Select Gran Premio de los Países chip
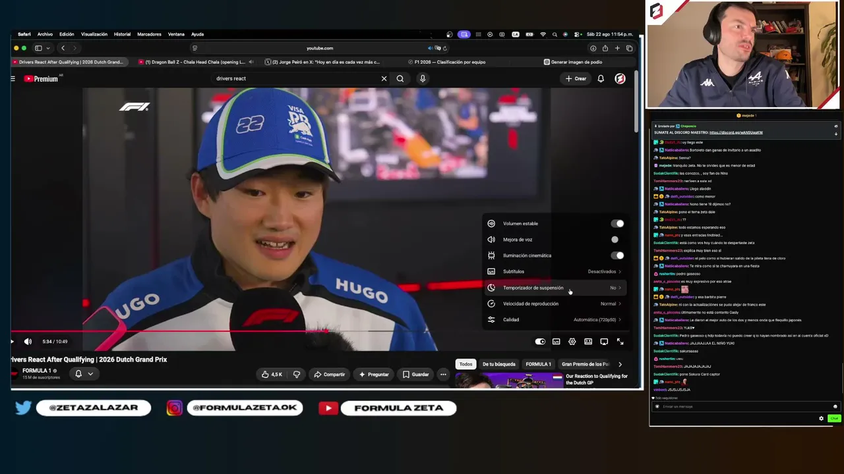This screenshot has height=474, width=844. (x=586, y=364)
